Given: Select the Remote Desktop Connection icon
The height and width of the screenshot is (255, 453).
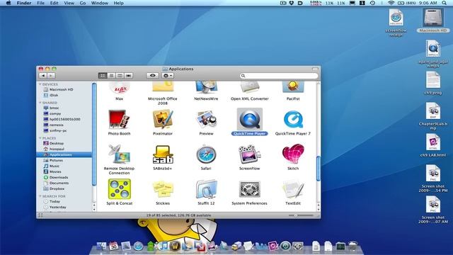Looking at the screenshot, I should 119,154.
